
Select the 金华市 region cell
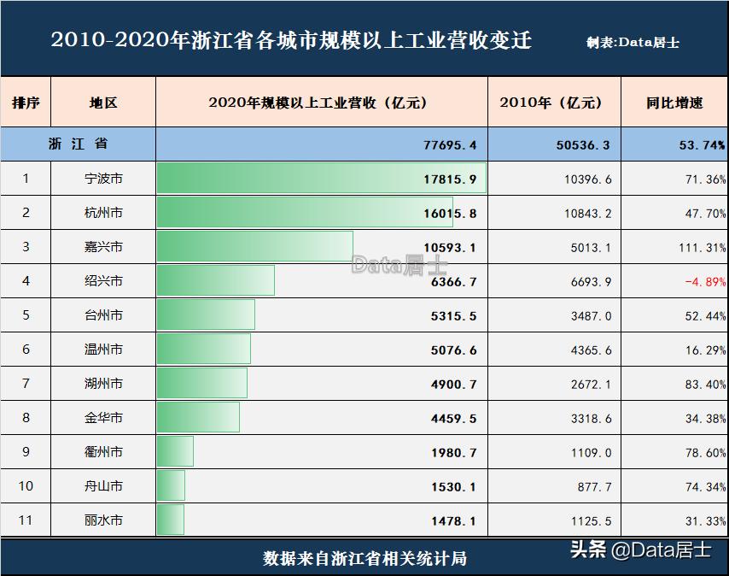pos(103,418)
